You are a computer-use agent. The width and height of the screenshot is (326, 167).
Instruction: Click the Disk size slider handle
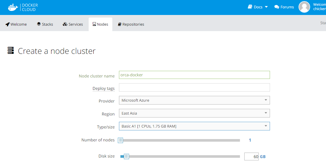[x=126, y=156]
